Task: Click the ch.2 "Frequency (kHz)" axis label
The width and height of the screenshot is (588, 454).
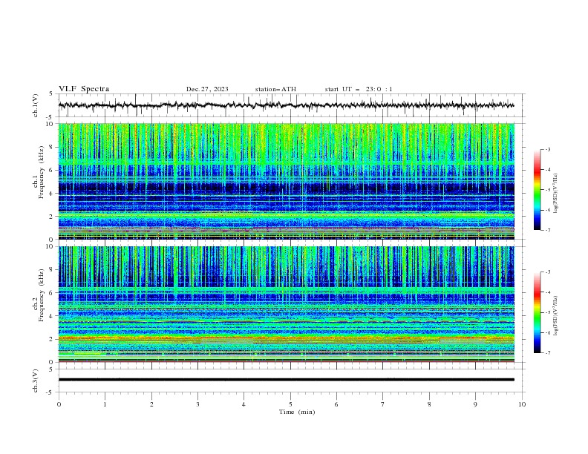Action: [x=42, y=295]
